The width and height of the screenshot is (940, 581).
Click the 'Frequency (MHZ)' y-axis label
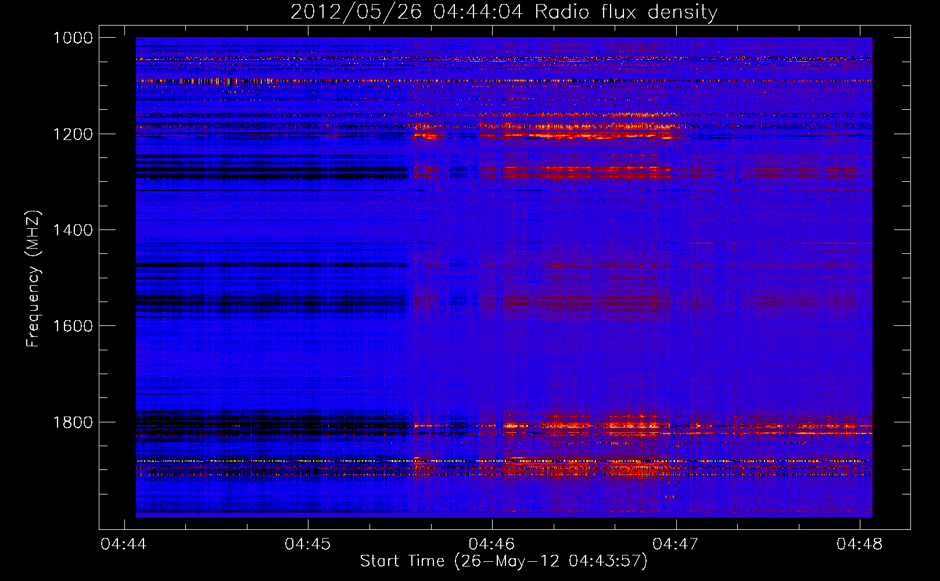(x=33, y=279)
